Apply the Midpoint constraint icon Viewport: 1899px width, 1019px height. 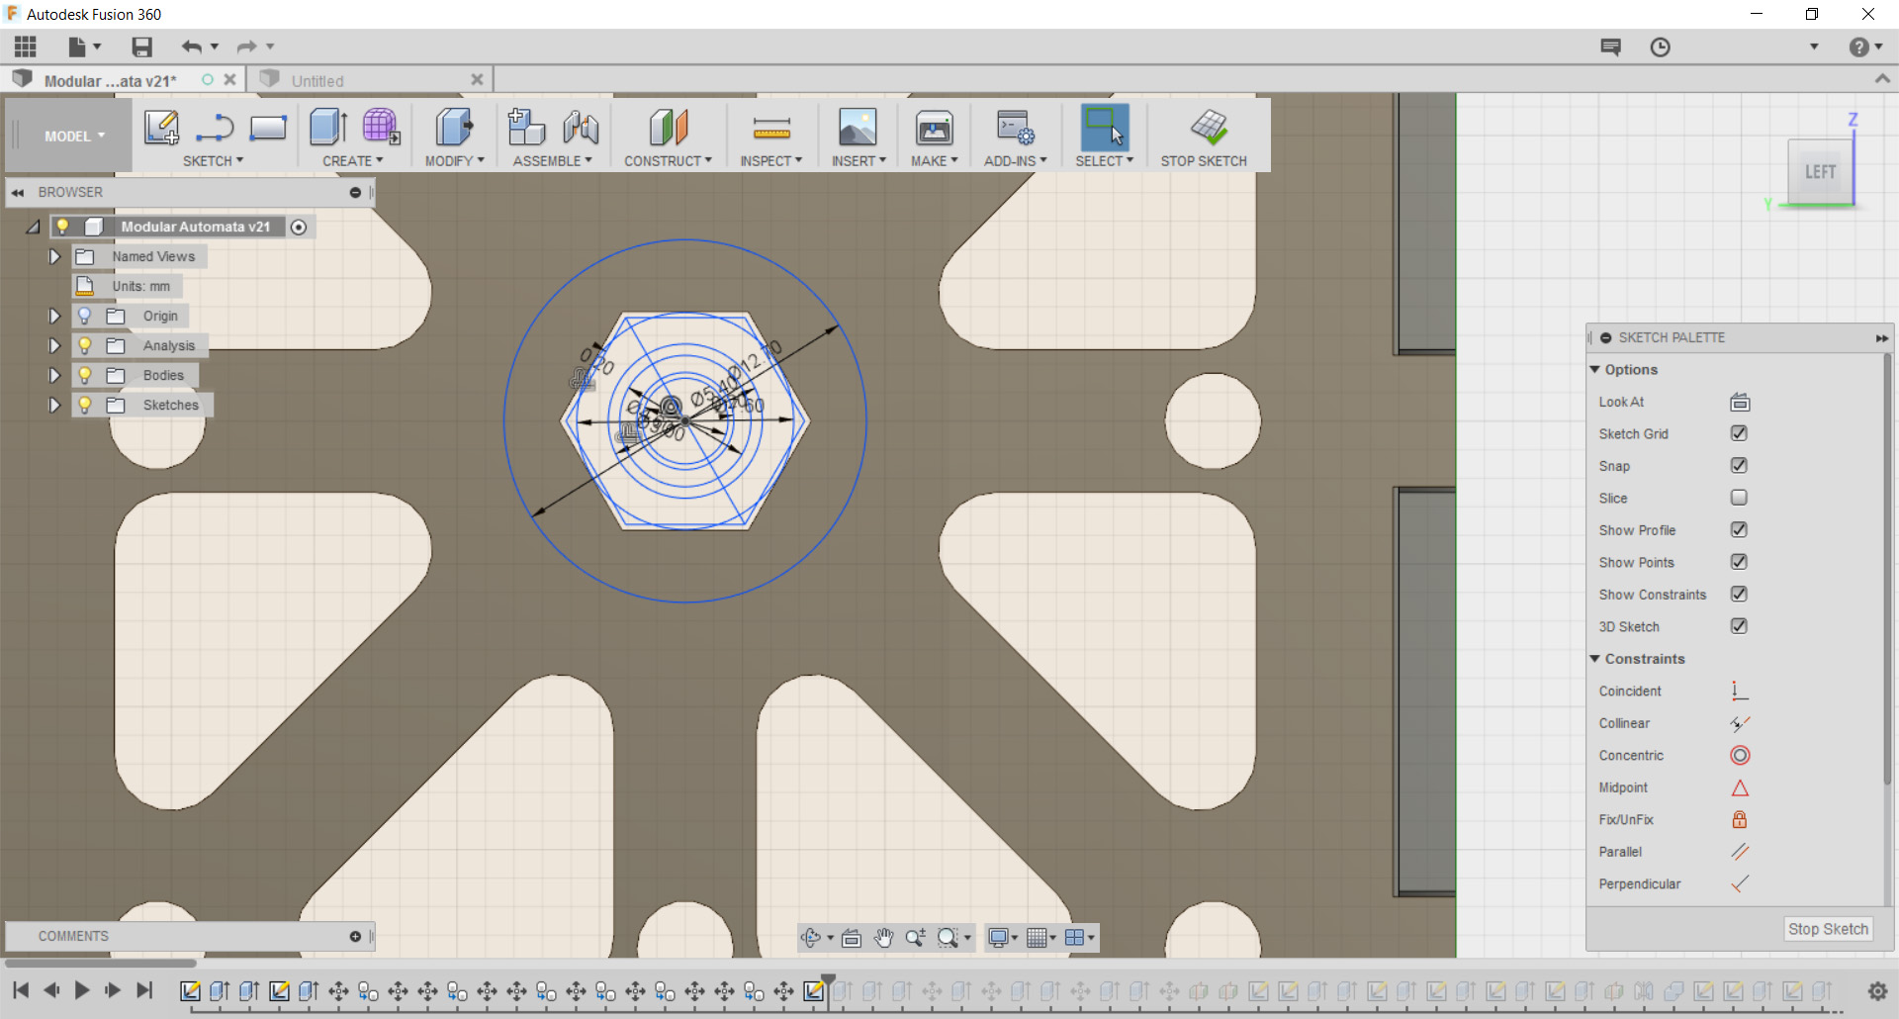1740,788
